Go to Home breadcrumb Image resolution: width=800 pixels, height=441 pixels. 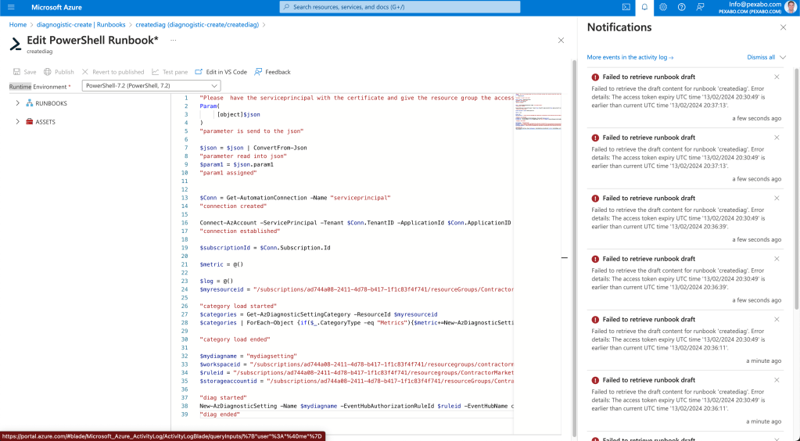18,24
